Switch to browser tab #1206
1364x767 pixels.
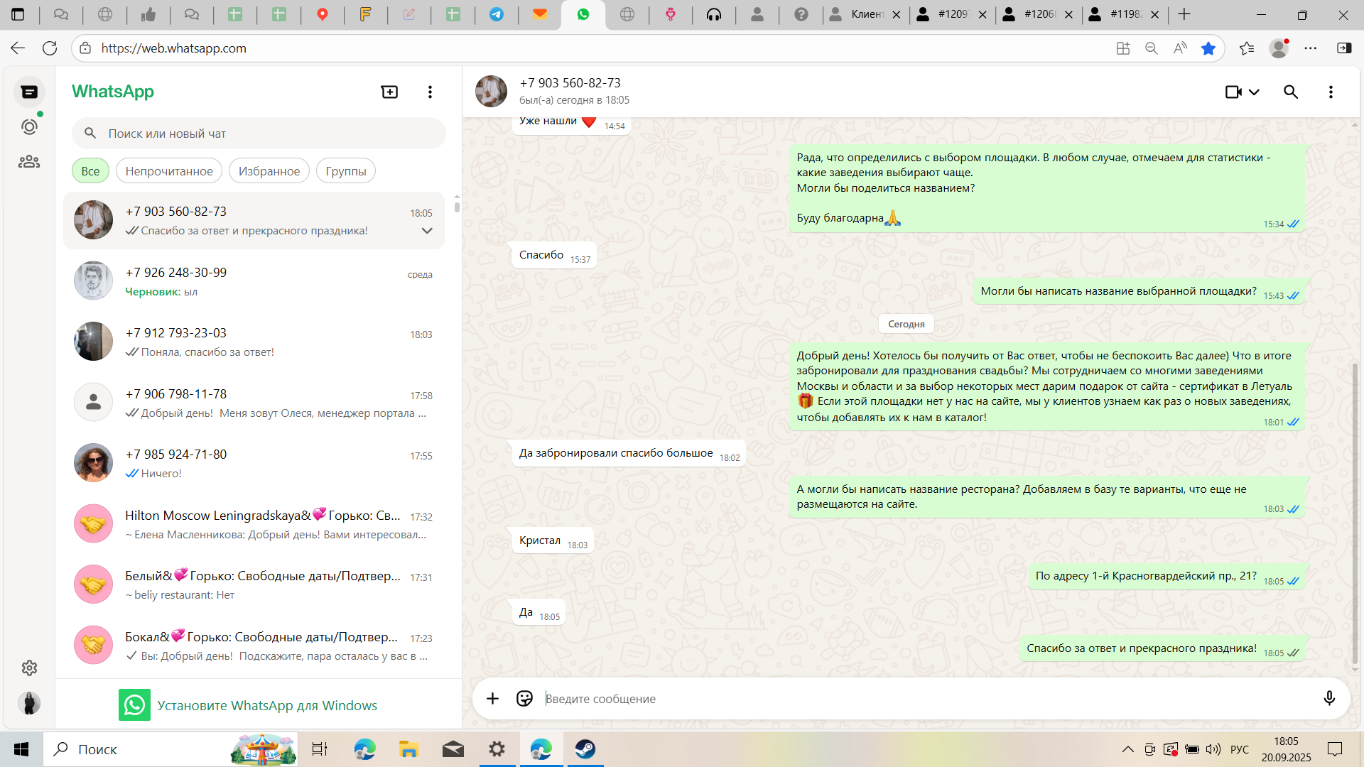click(x=1039, y=14)
